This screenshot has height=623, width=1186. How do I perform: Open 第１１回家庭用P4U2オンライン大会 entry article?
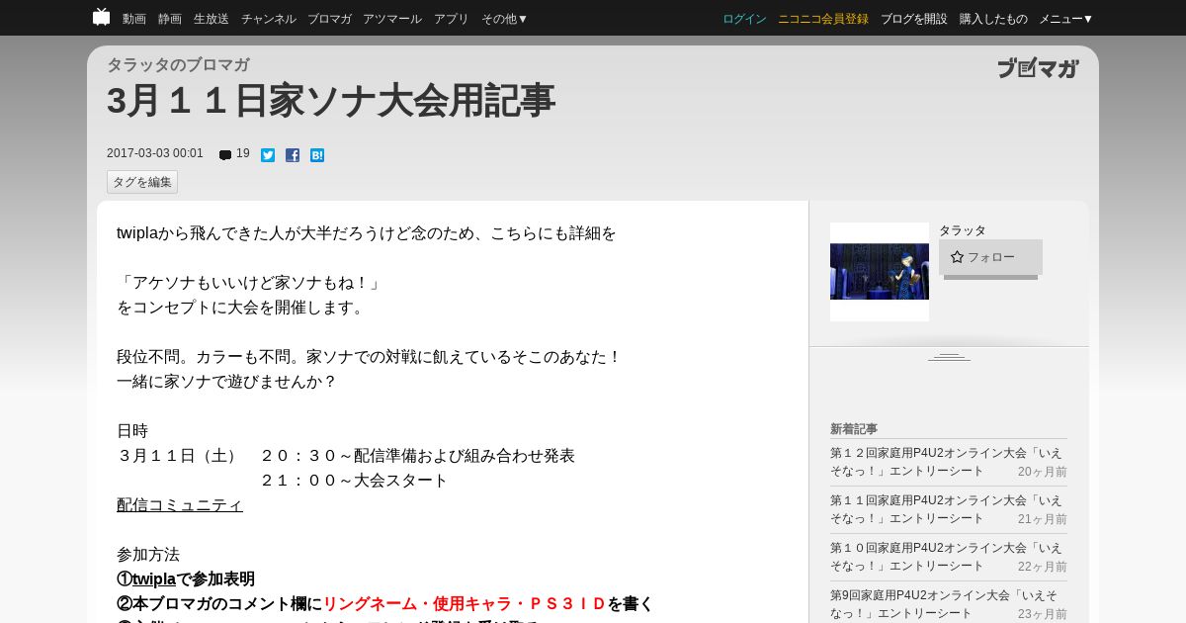coord(947,509)
